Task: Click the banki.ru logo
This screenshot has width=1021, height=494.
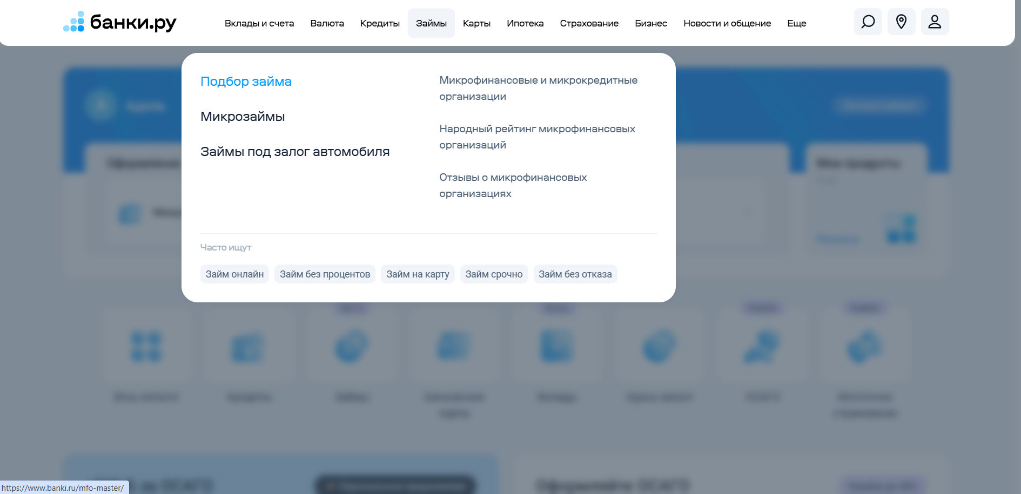Action: pos(120,22)
